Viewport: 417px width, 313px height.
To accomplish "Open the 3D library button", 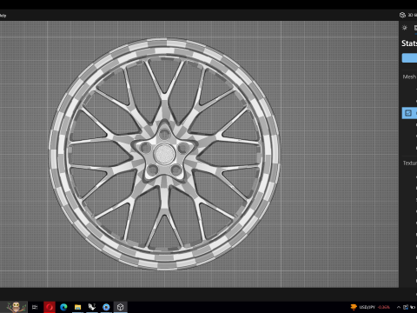I will coord(408,15).
